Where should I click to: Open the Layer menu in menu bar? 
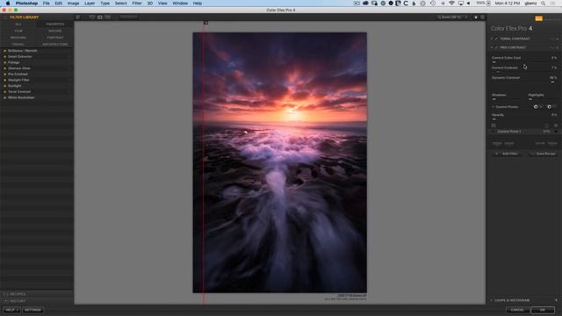click(x=90, y=4)
